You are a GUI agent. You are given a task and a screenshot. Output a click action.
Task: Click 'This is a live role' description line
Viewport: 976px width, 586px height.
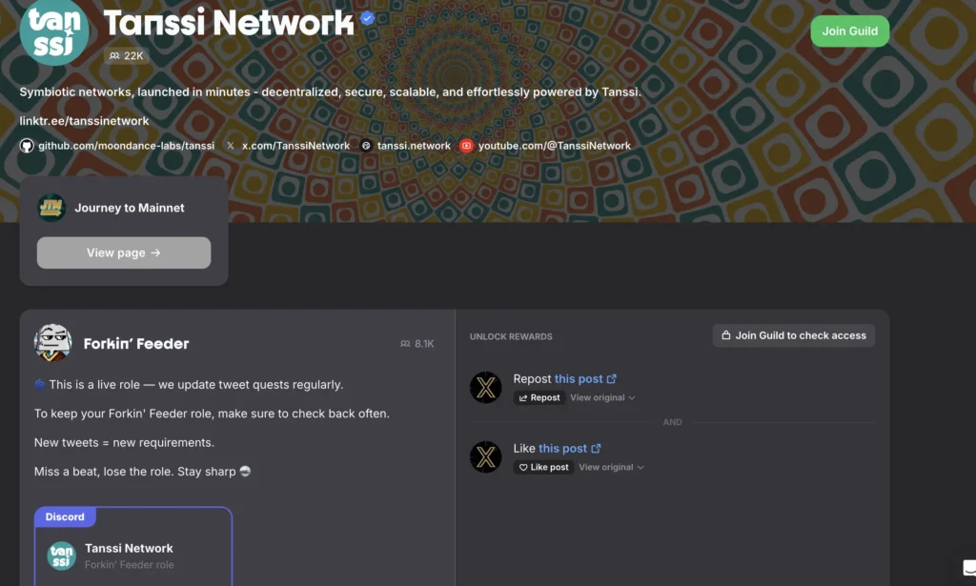point(189,384)
